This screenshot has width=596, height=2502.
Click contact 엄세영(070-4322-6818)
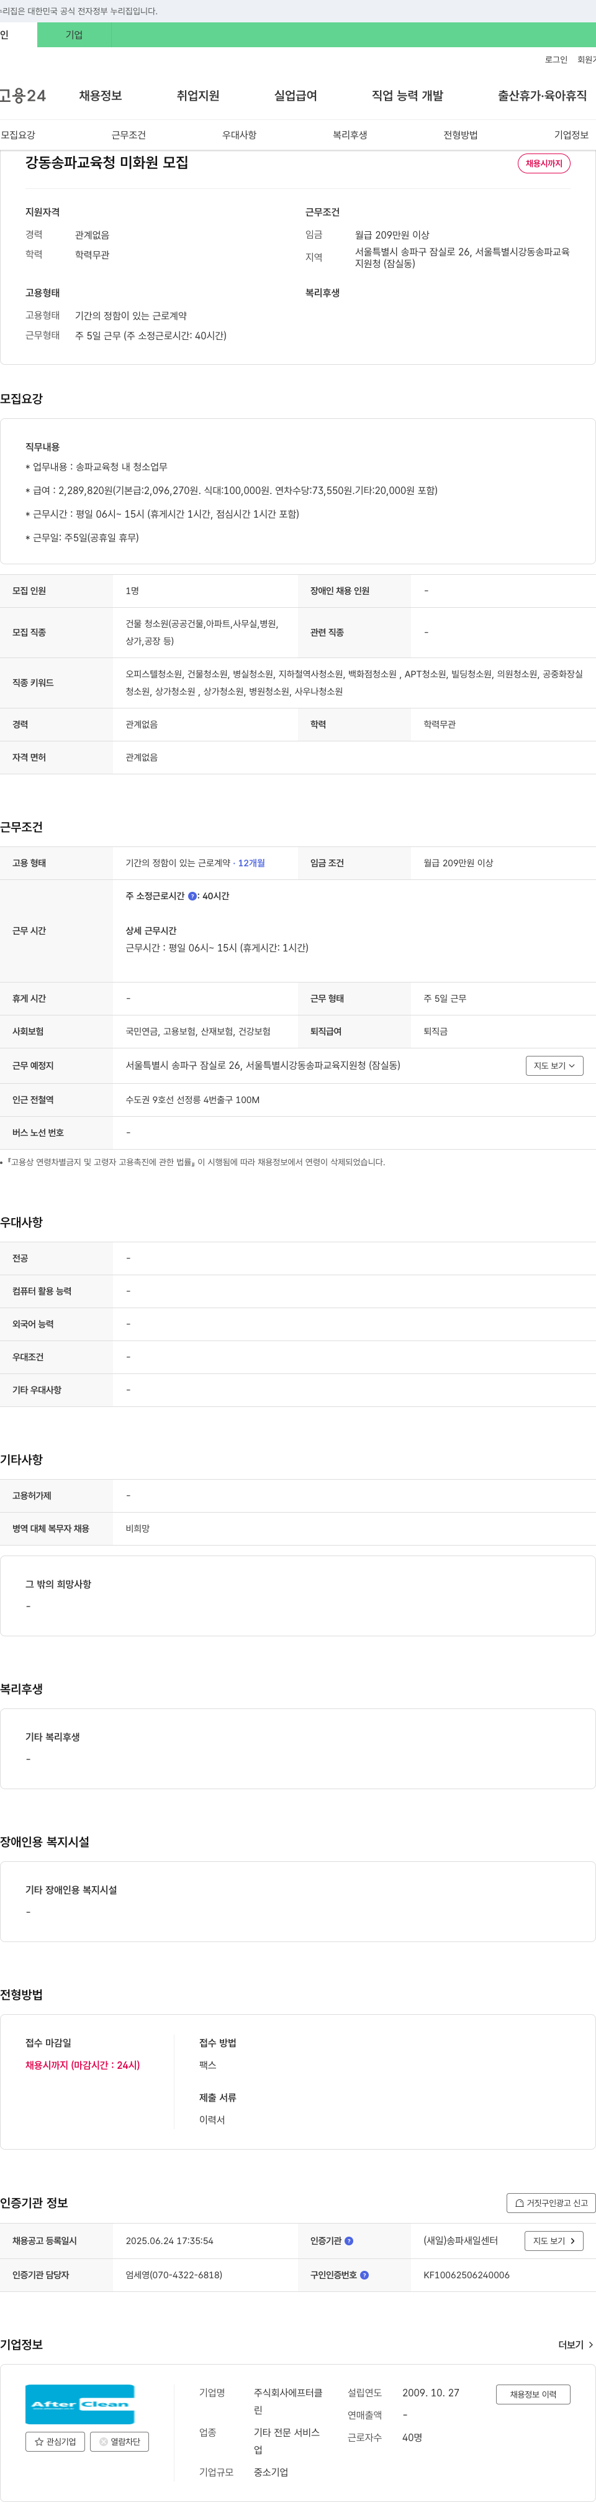(x=174, y=2275)
